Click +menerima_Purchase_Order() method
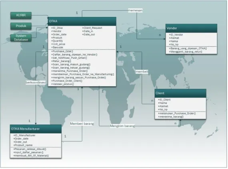 click(69, 71)
